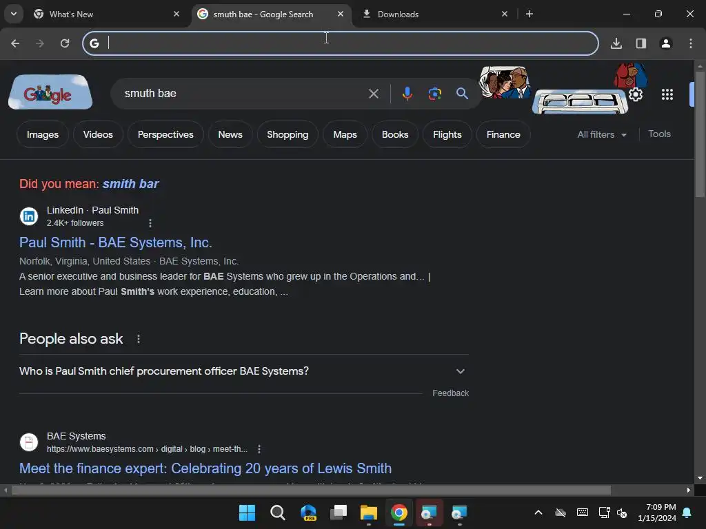706x529 pixels.
Task: Select the smuth bae Google Search tab
Action: pos(270,14)
